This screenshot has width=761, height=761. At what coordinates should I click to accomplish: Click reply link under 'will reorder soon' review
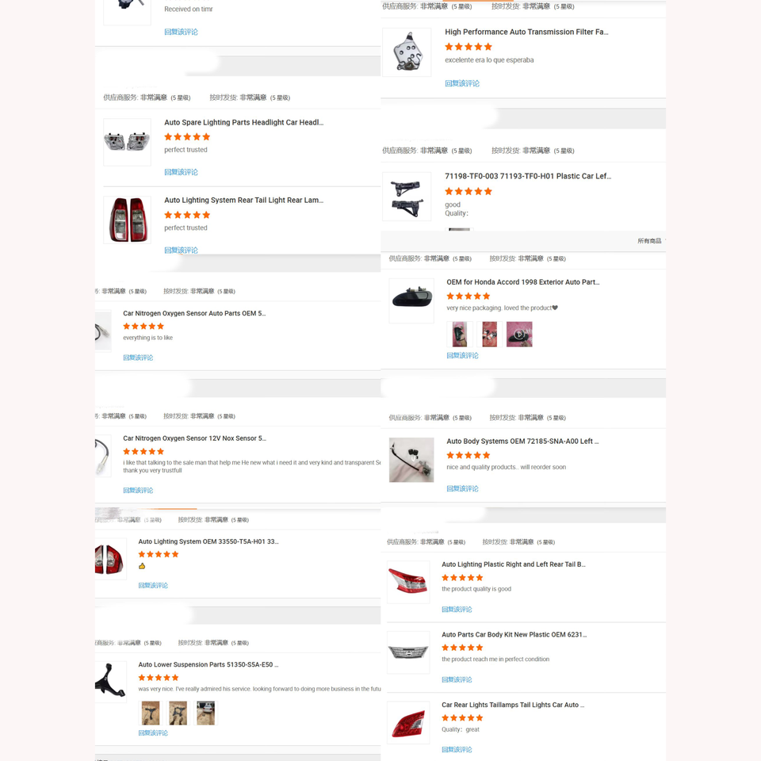pyautogui.click(x=462, y=489)
